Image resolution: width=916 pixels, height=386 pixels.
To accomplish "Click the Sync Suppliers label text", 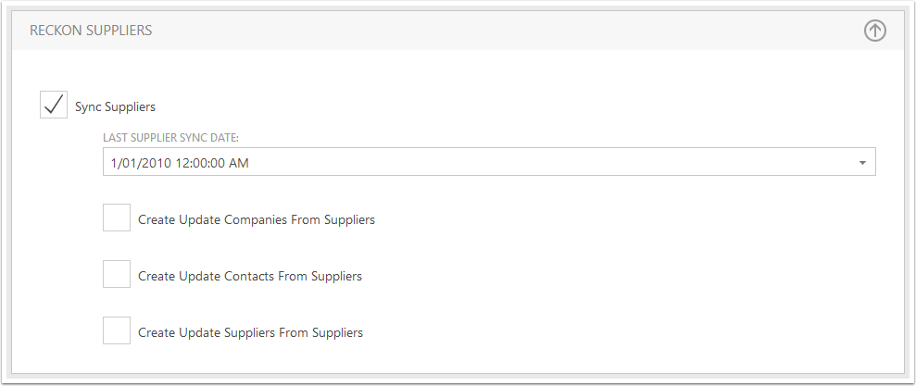I will click(115, 106).
